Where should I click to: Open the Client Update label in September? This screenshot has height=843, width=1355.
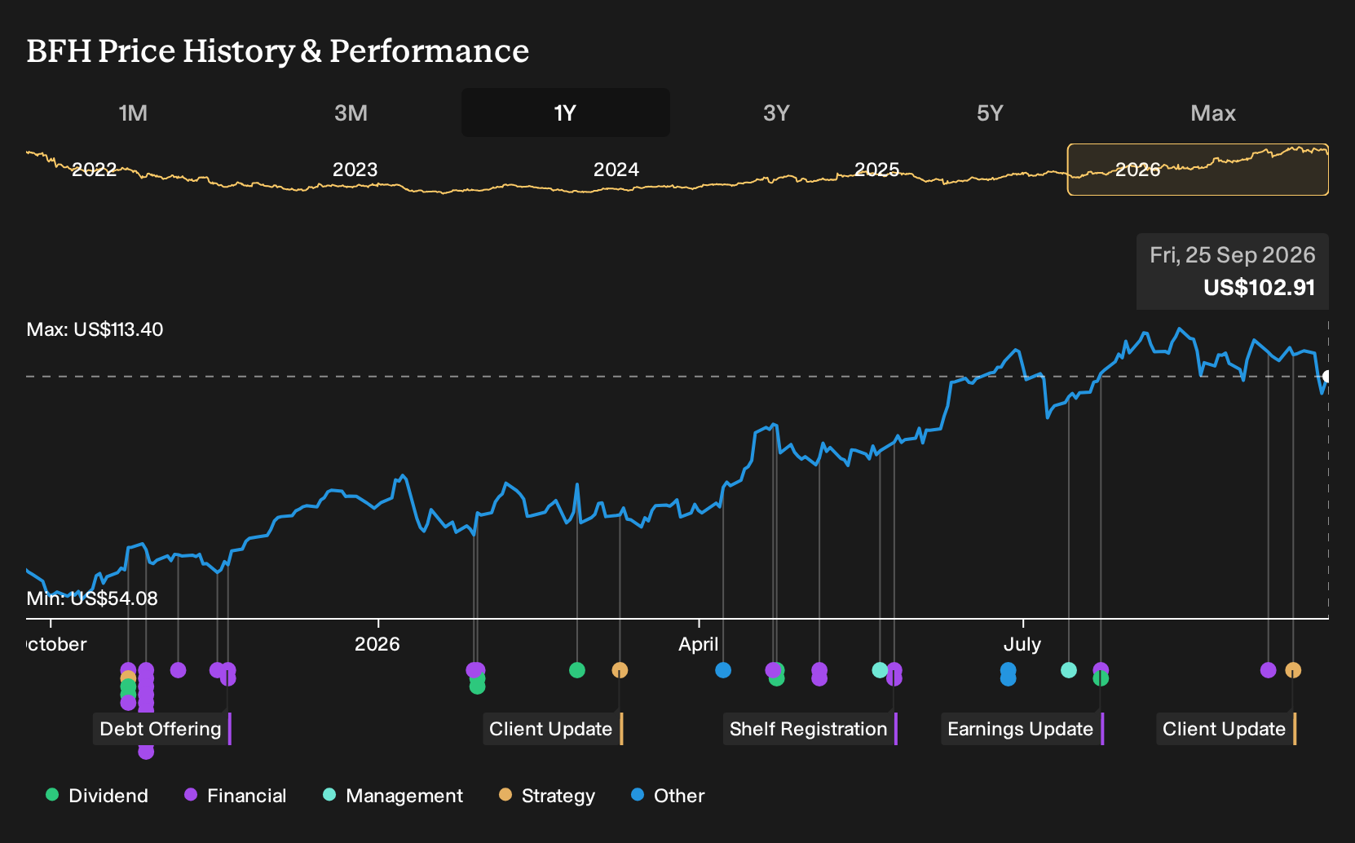tap(1225, 729)
